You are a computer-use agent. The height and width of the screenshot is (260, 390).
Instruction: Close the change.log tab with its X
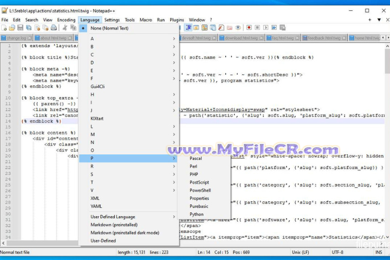(x=30, y=38)
